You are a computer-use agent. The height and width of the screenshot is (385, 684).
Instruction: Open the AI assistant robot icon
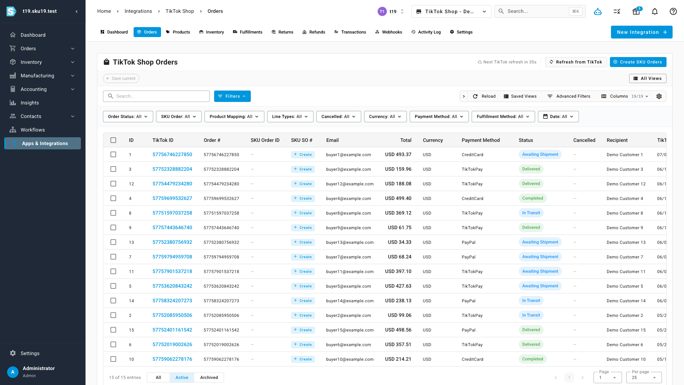598,11
